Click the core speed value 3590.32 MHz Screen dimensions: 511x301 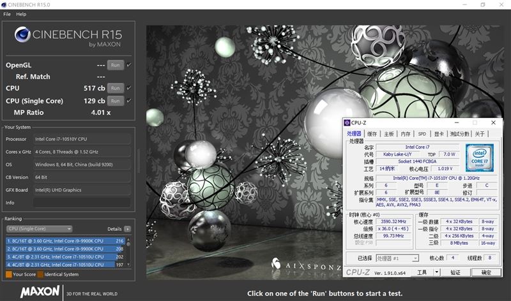(393, 221)
